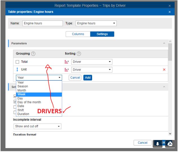This screenshot has height=152, width=178.
Task: Click the Add grouping button
Action: [x=88, y=78]
